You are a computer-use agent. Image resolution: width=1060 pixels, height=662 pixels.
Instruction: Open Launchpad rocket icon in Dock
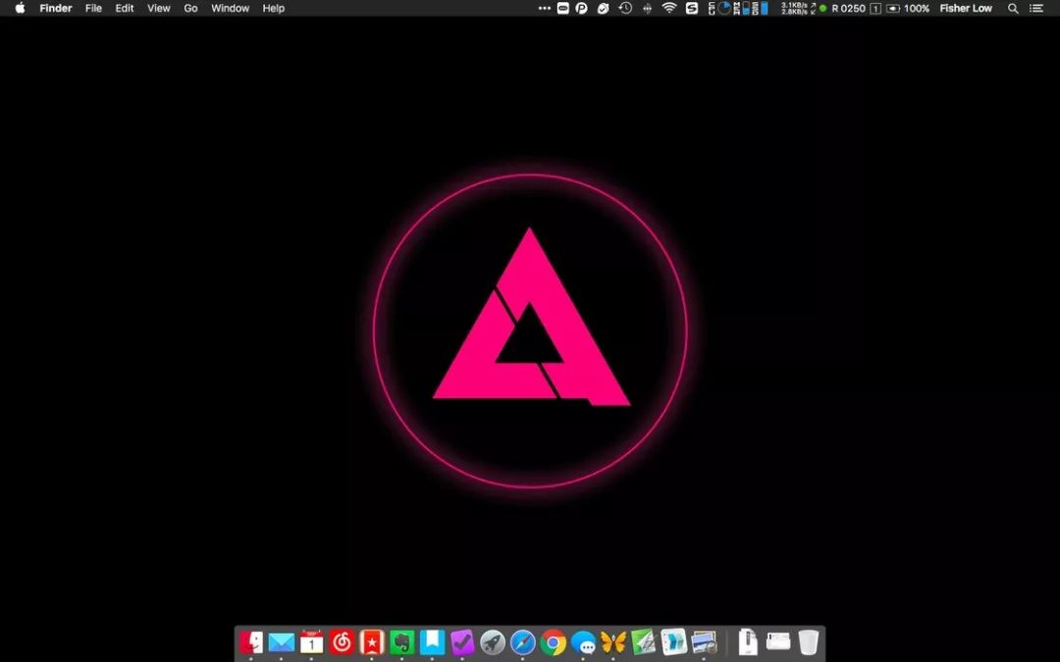coord(493,642)
